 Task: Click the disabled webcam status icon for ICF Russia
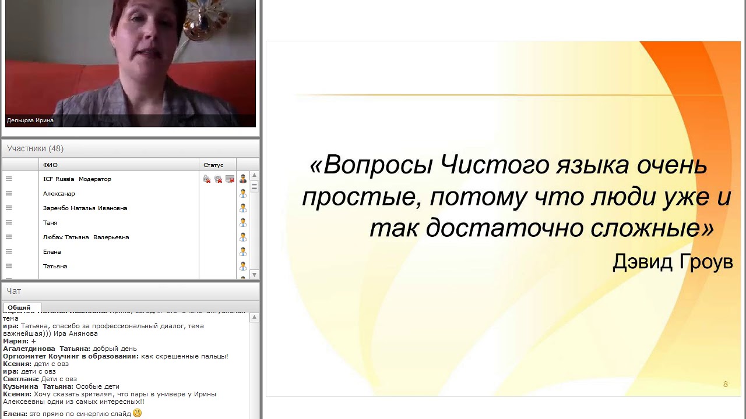218,179
